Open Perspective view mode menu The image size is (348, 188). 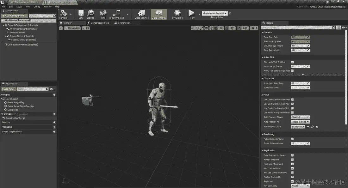pos(72,28)
